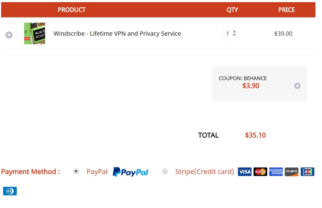Select Stripe credit card radio button
322x208 pixels.
165,171
